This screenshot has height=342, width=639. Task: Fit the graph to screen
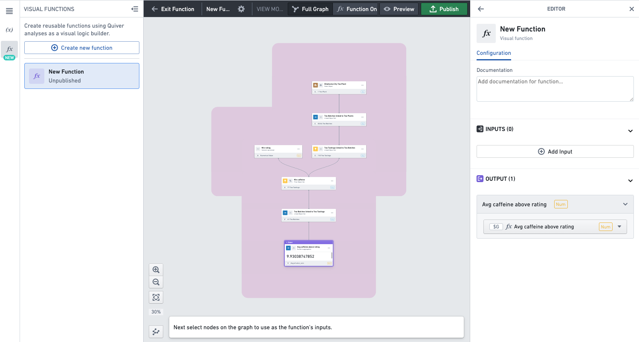[x=156, y=297]
